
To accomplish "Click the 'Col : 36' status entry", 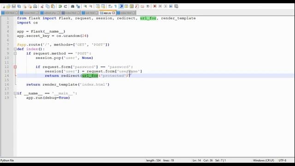I will (208, 160).
